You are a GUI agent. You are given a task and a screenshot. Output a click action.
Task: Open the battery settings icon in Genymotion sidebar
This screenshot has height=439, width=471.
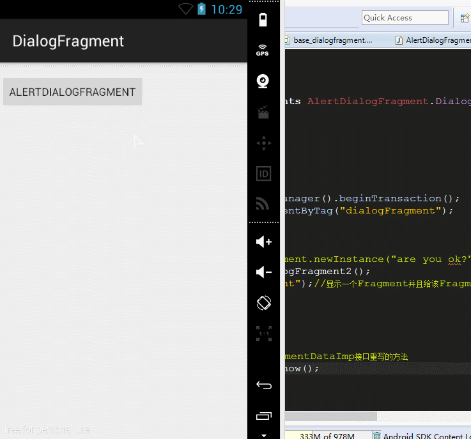(263, 20)
